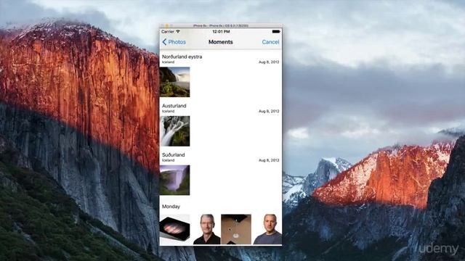This screenshot has width=465, height=261.
Task: Go back to Photos albums list
Action: click(174, 42)
